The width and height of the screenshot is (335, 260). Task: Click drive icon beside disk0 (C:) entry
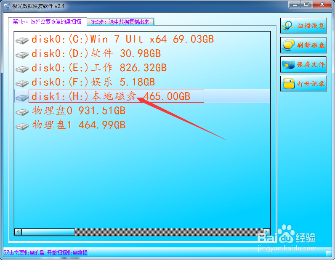(22, 40)
